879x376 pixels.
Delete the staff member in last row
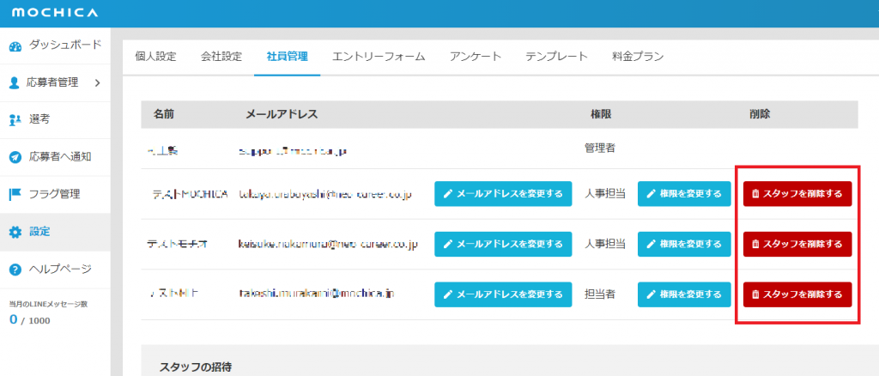point(797,294)
